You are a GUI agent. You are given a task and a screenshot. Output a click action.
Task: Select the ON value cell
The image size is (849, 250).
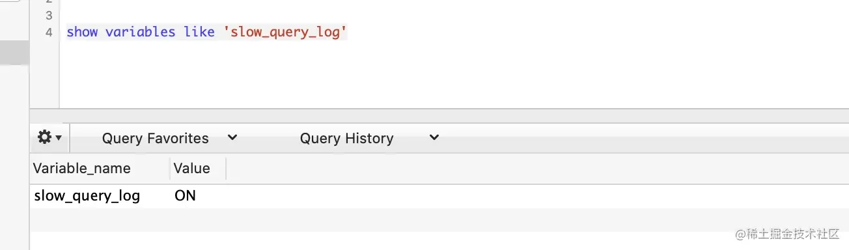pyautogui.click(x=186, y=195)
